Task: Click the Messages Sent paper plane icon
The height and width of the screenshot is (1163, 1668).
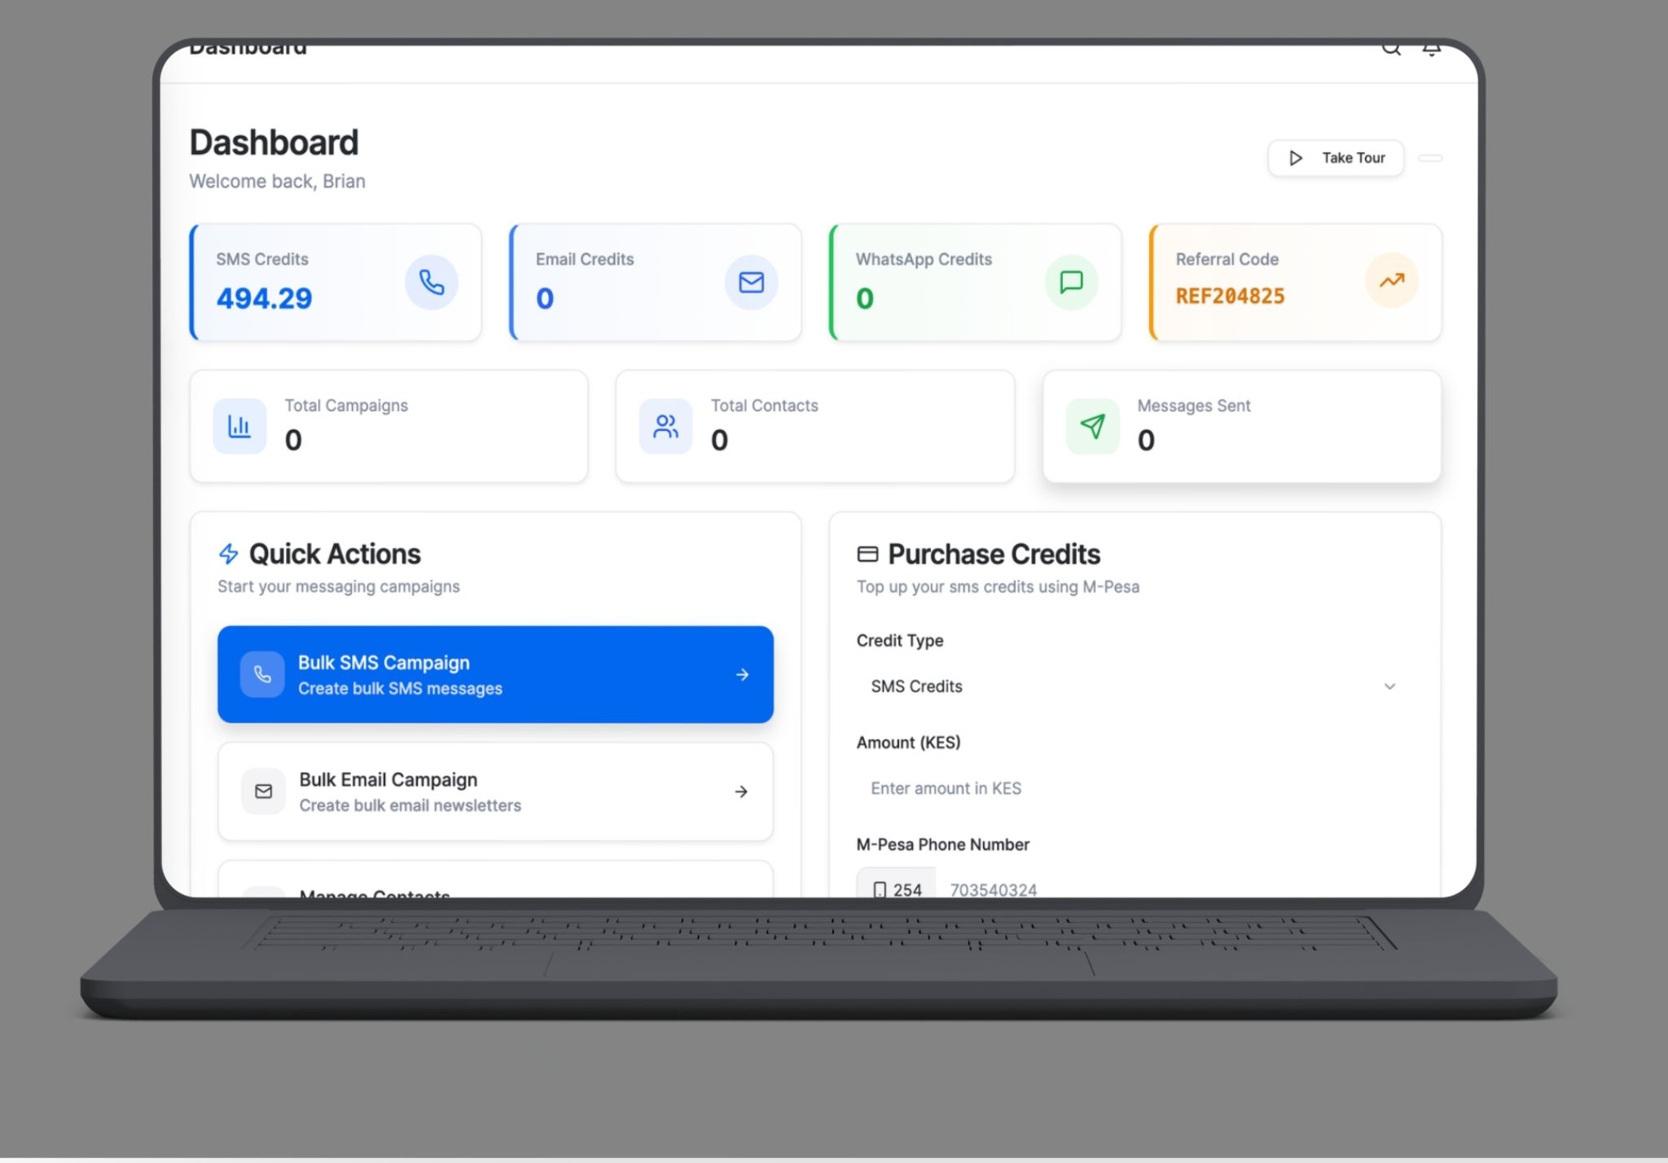Action: click(x=1092, y=426)
